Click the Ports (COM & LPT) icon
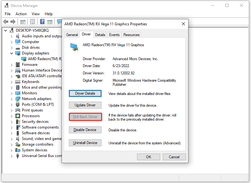This screenshot has width=251, height=183. point(17,104)
